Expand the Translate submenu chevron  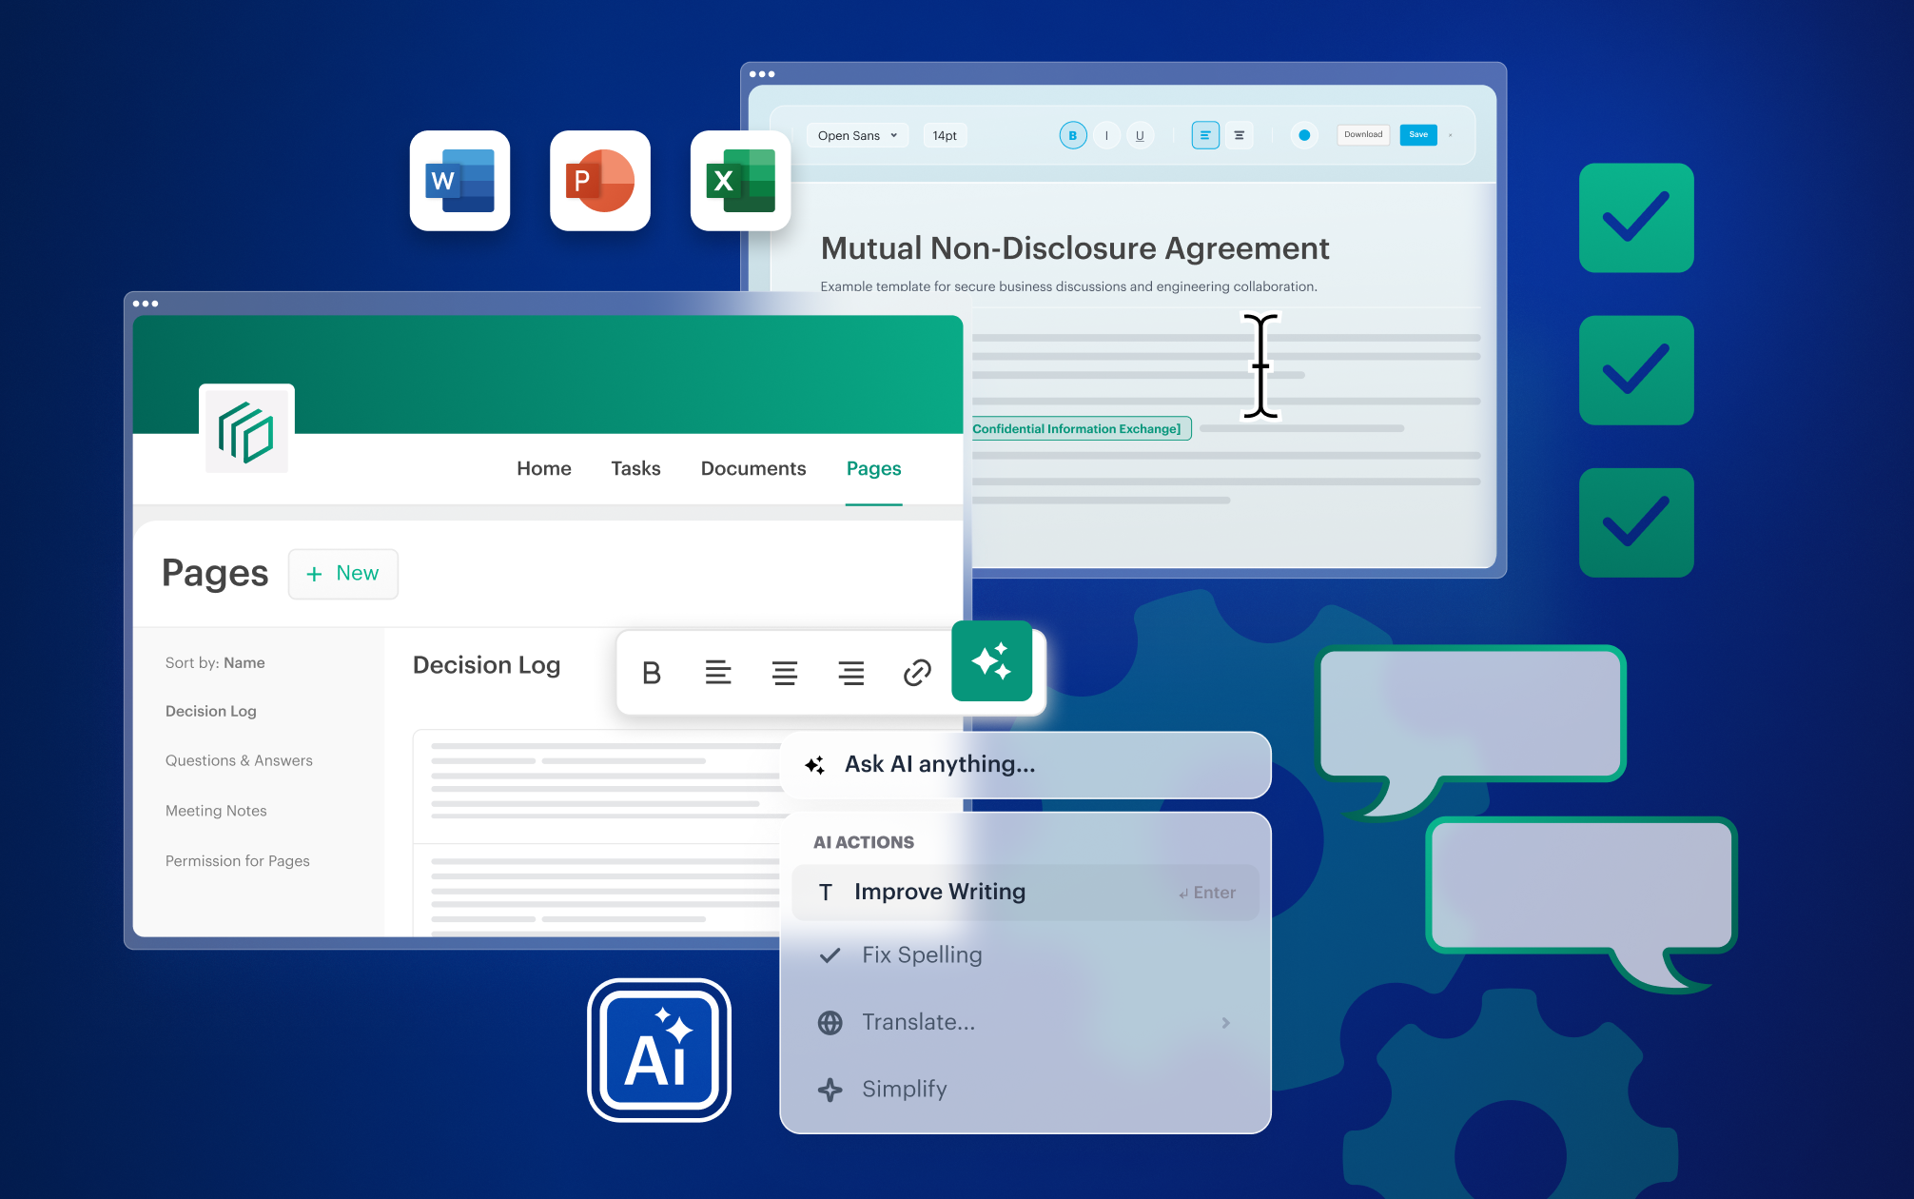(x=1226, y=1023)
